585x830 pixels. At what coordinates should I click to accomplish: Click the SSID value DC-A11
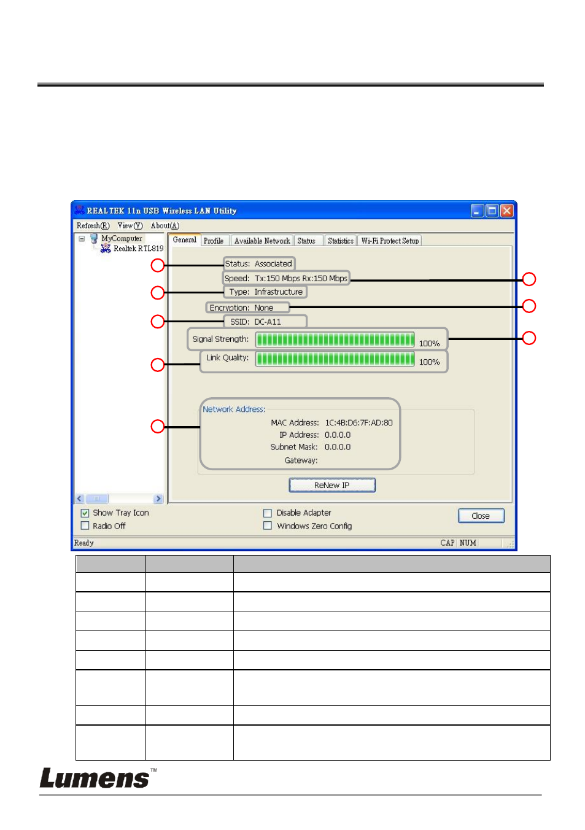(x=268, y=322)
